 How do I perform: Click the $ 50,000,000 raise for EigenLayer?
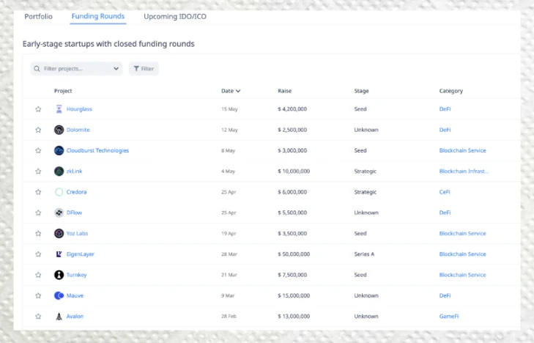click(294, 254)
